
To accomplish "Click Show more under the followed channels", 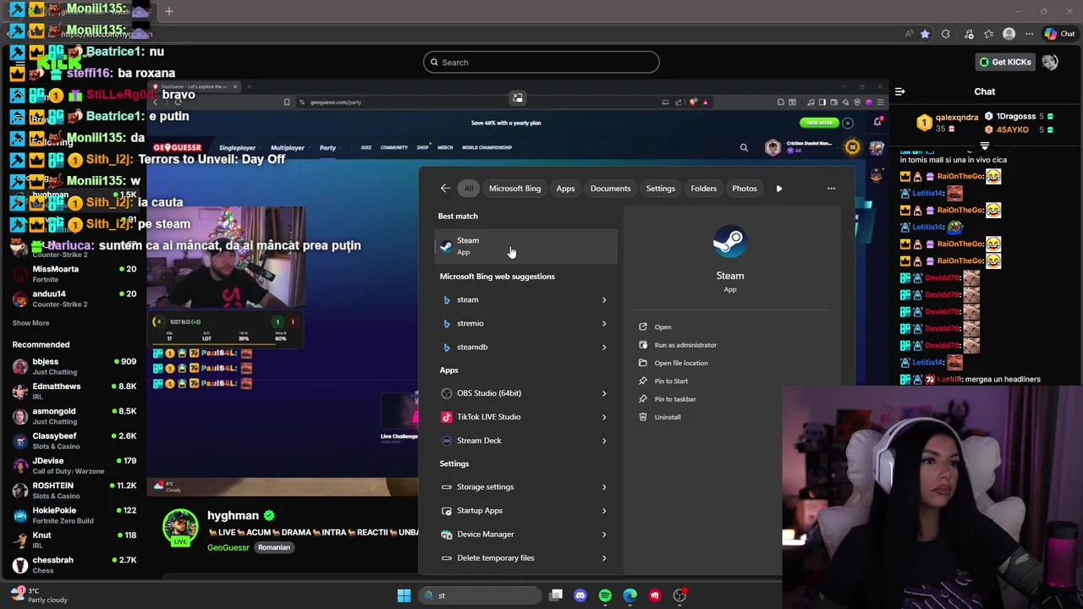I will (x=30, y=323).
